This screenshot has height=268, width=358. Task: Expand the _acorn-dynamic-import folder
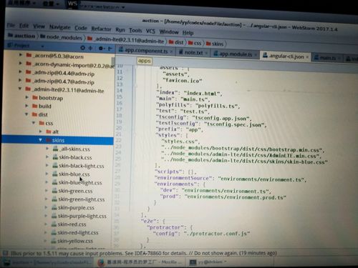pyautogui.click(x=20, y=63)
